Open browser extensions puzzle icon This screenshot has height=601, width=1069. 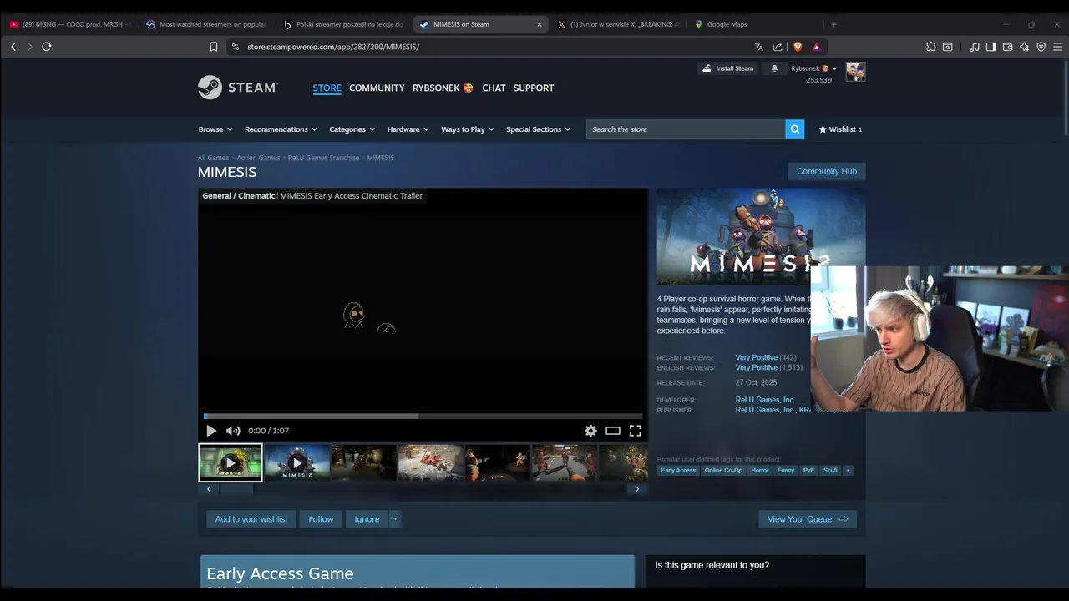pos(931,47)
